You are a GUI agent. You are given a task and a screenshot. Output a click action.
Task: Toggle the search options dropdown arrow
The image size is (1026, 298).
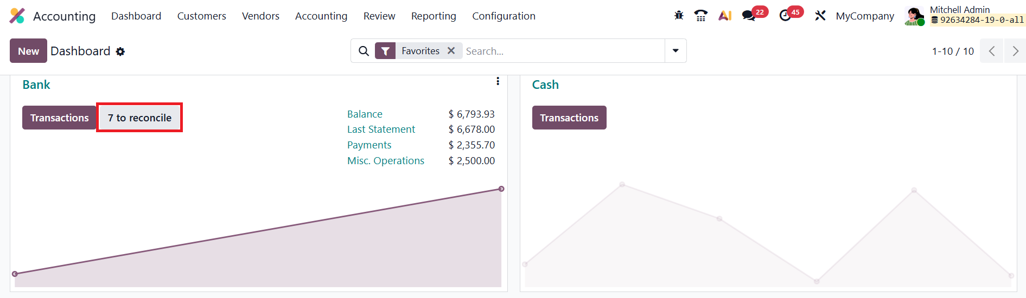675,51
